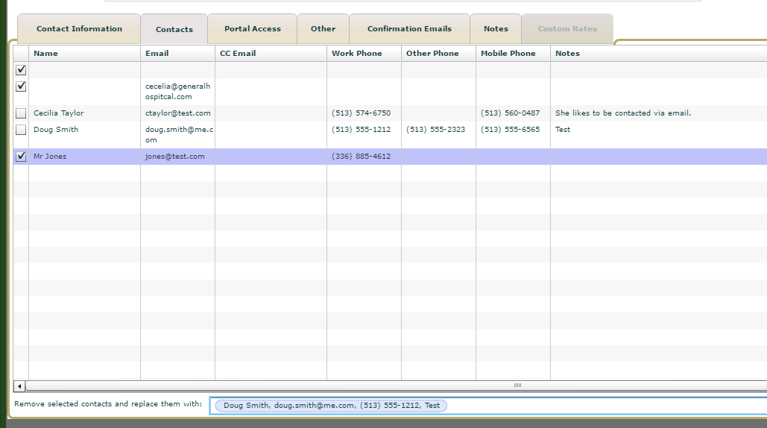This screenshot has height=428, width=767.
Task: Click the Work Phone column header
Action: pos(364,54)
